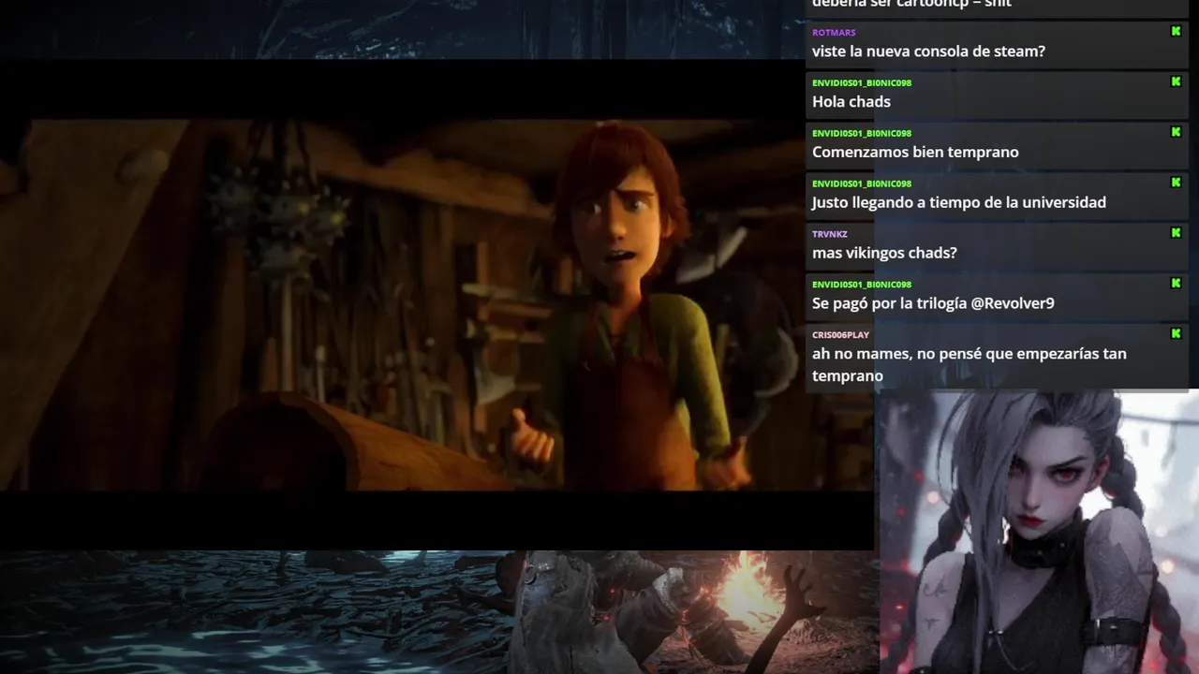Image resolution: width=1199 pixels, height=674 pixels.
Task: Select message 'Justo llegando a tiempo de la universidad'
Action: coord(959,202)
